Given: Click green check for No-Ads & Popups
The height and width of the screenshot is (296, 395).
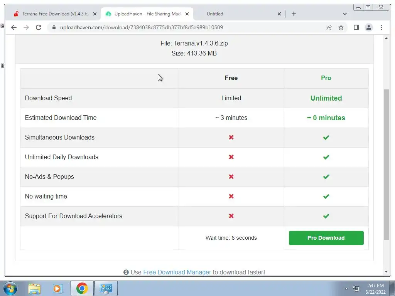Looking at the screenshot, I should tap(326, 177).
